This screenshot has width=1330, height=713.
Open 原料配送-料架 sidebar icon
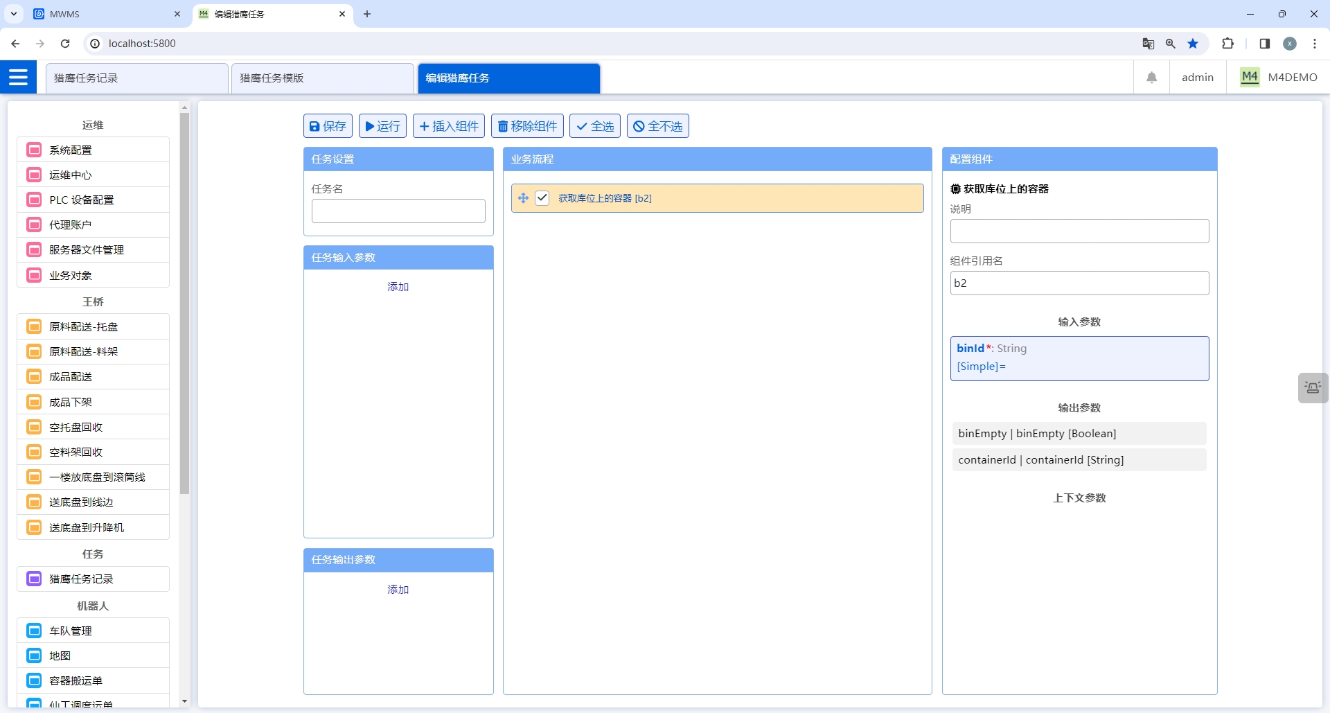pos(34,351)
